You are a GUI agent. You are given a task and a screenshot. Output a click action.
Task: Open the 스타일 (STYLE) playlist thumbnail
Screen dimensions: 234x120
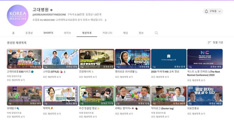click(61, 59)
